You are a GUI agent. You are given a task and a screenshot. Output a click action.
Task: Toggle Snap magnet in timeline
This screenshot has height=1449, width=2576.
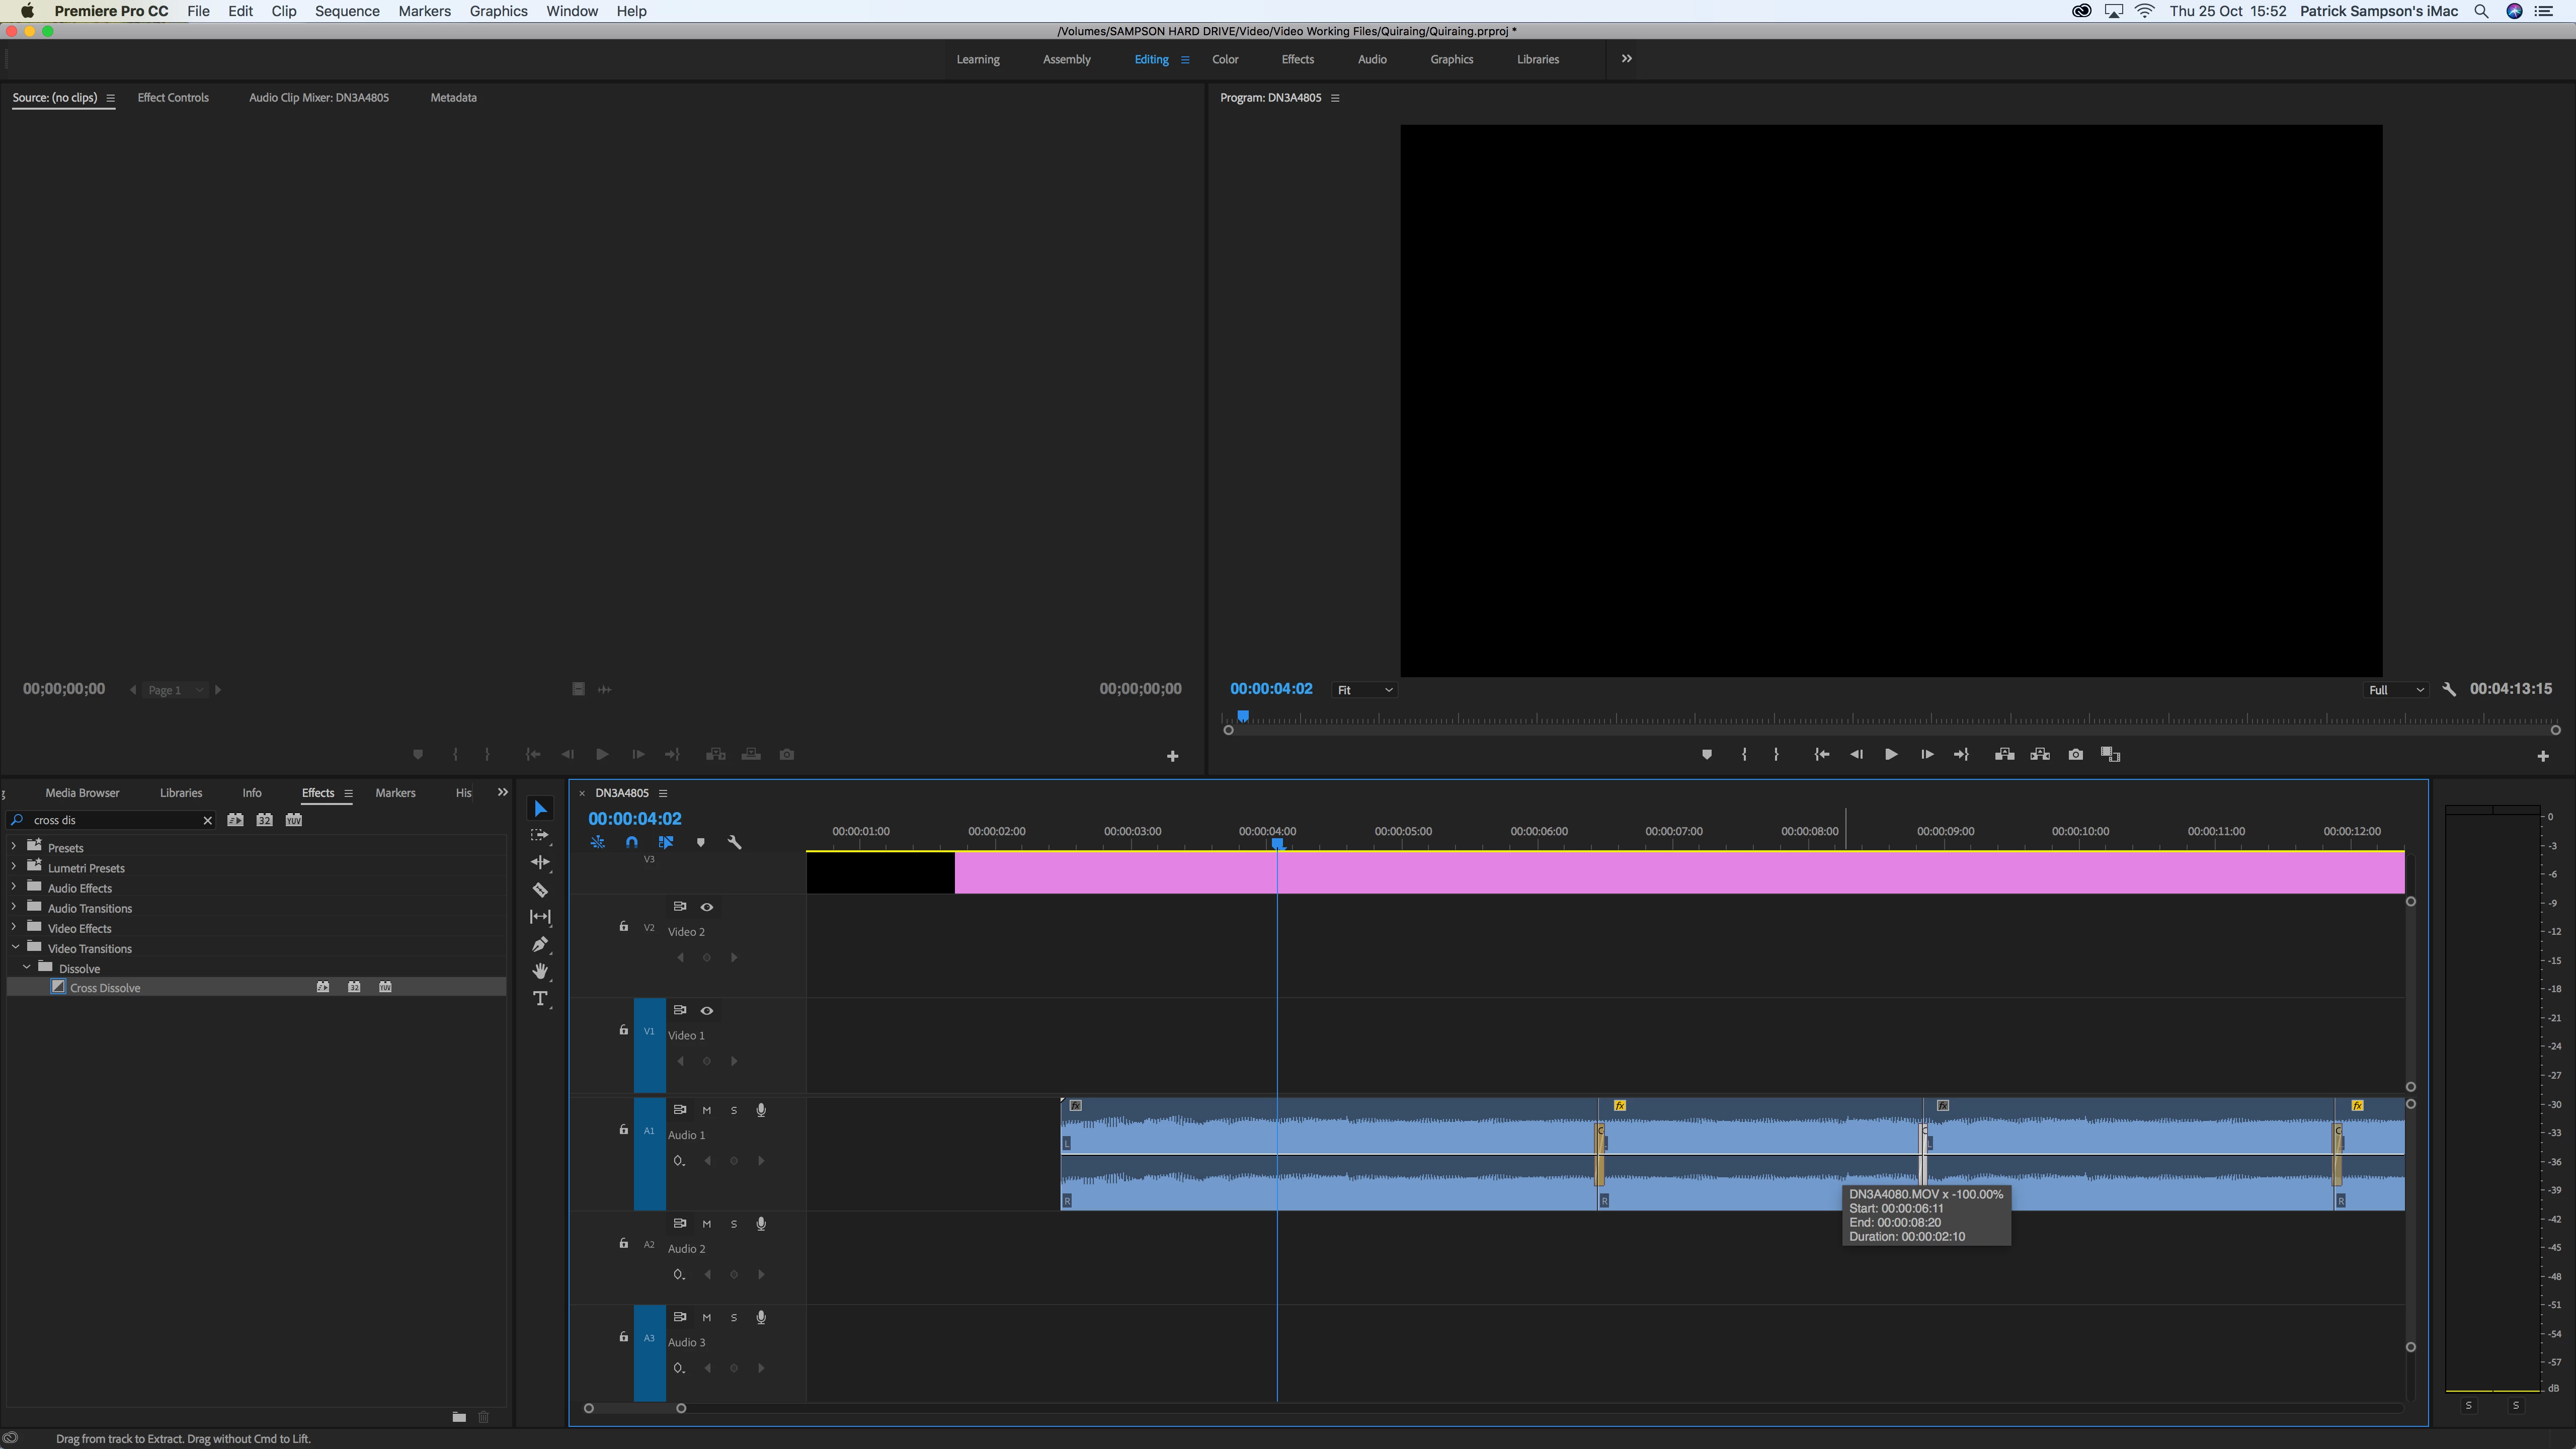[631, 842]
